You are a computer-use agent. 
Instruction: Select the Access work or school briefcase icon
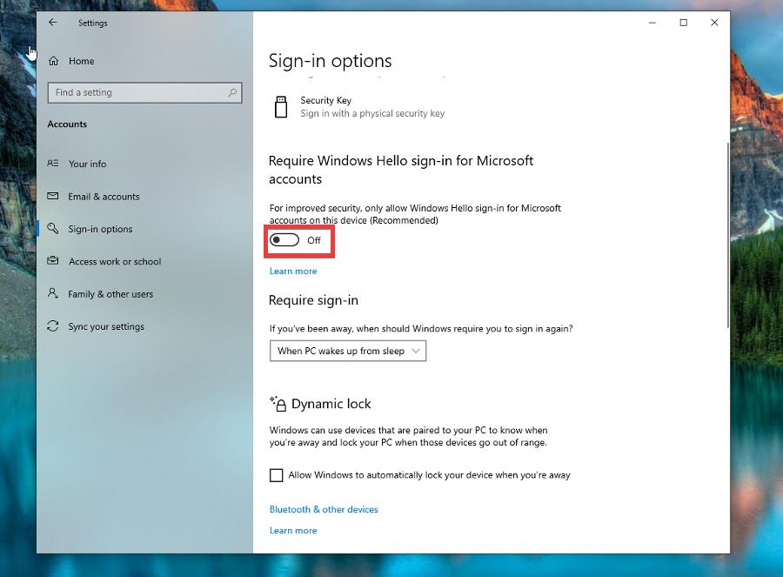click(x=53, y=261)
